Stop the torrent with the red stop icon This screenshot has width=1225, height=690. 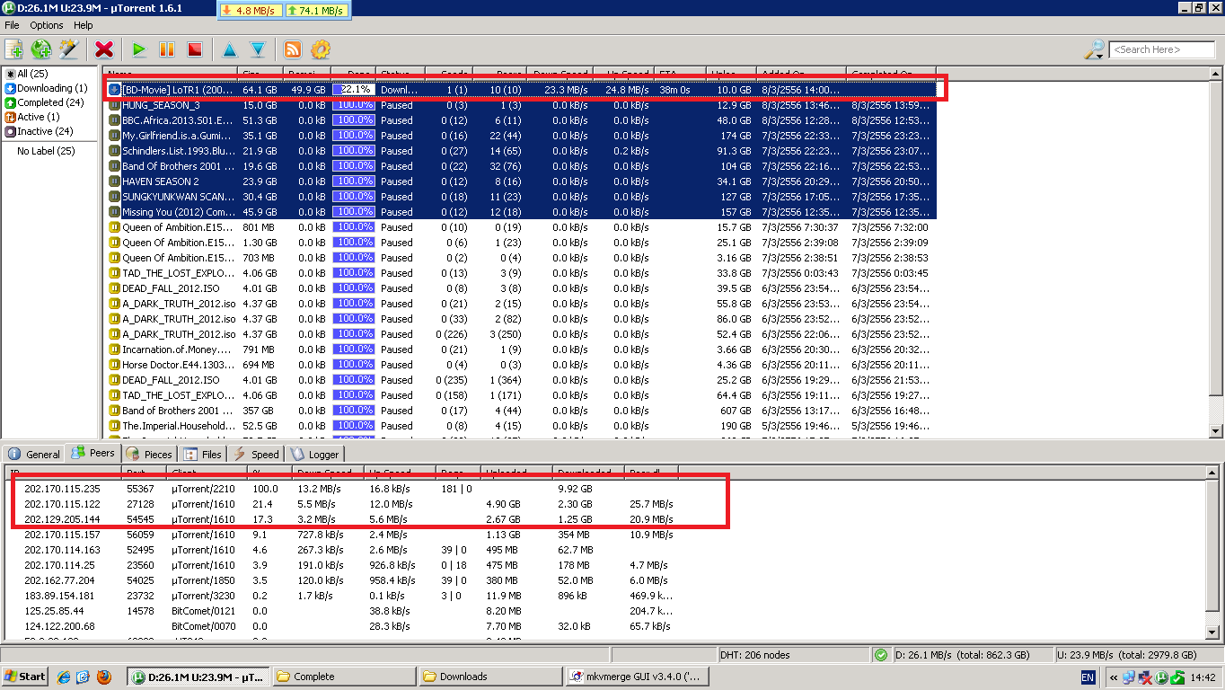[x=194, y=49]
